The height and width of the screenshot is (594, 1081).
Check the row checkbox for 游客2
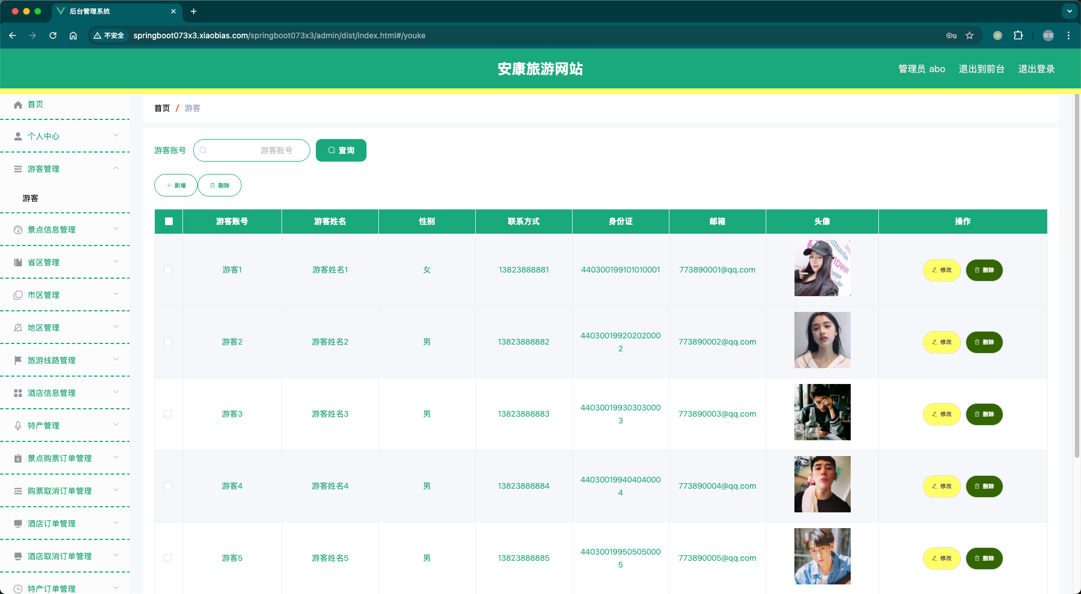tap(168, 342)
